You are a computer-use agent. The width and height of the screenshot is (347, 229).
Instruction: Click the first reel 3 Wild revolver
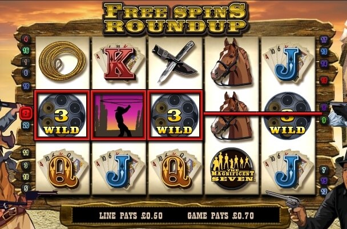(62, 115)
